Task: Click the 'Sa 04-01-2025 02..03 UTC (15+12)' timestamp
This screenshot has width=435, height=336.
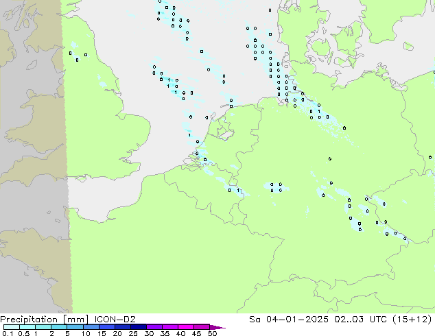Action: (340, 320)
